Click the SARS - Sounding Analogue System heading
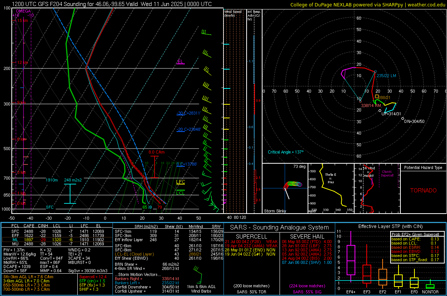 point(280,228)
